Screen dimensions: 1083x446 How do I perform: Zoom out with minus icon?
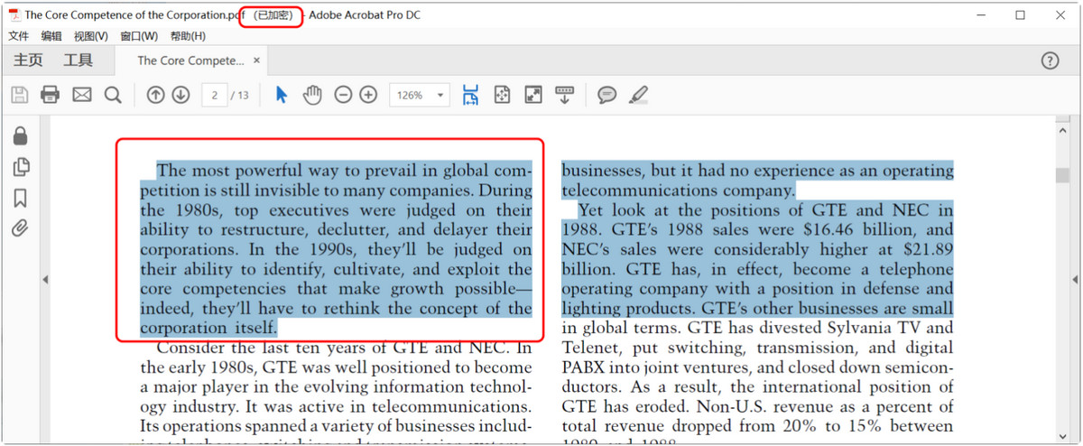pos(343,95)
